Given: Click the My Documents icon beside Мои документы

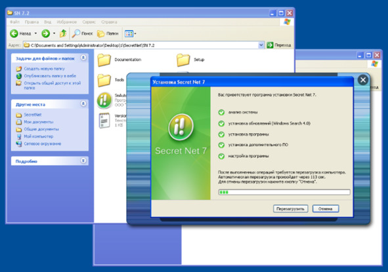Looking at the screenshot, I should pos(19,122).
